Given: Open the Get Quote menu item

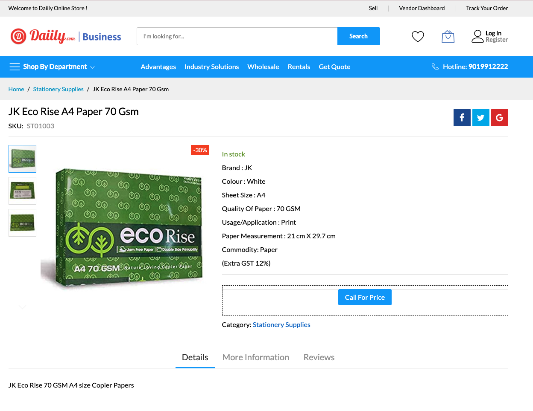Looking at the screenshot, I should pos(334,67).
